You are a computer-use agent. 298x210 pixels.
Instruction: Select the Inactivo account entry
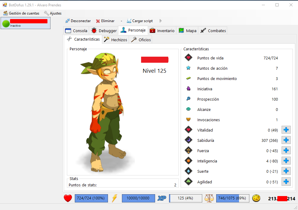pyautogui.click(x=26, y=23)
